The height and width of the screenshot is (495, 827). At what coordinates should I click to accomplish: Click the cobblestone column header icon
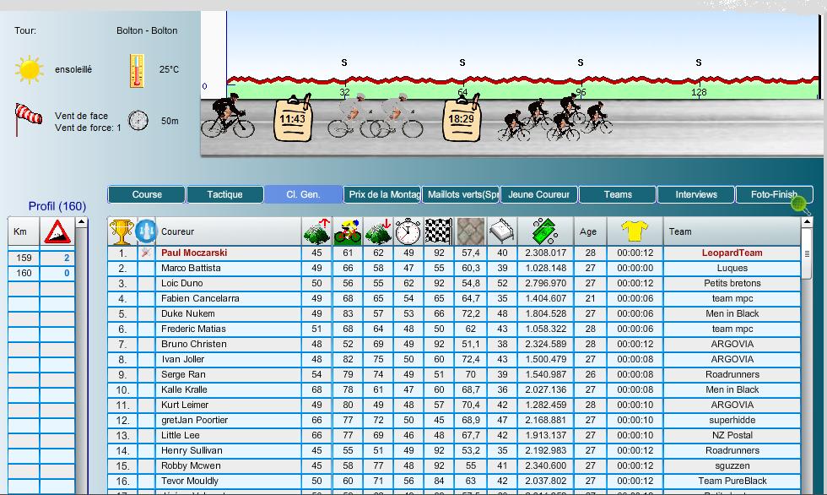(x=471, y=231)
